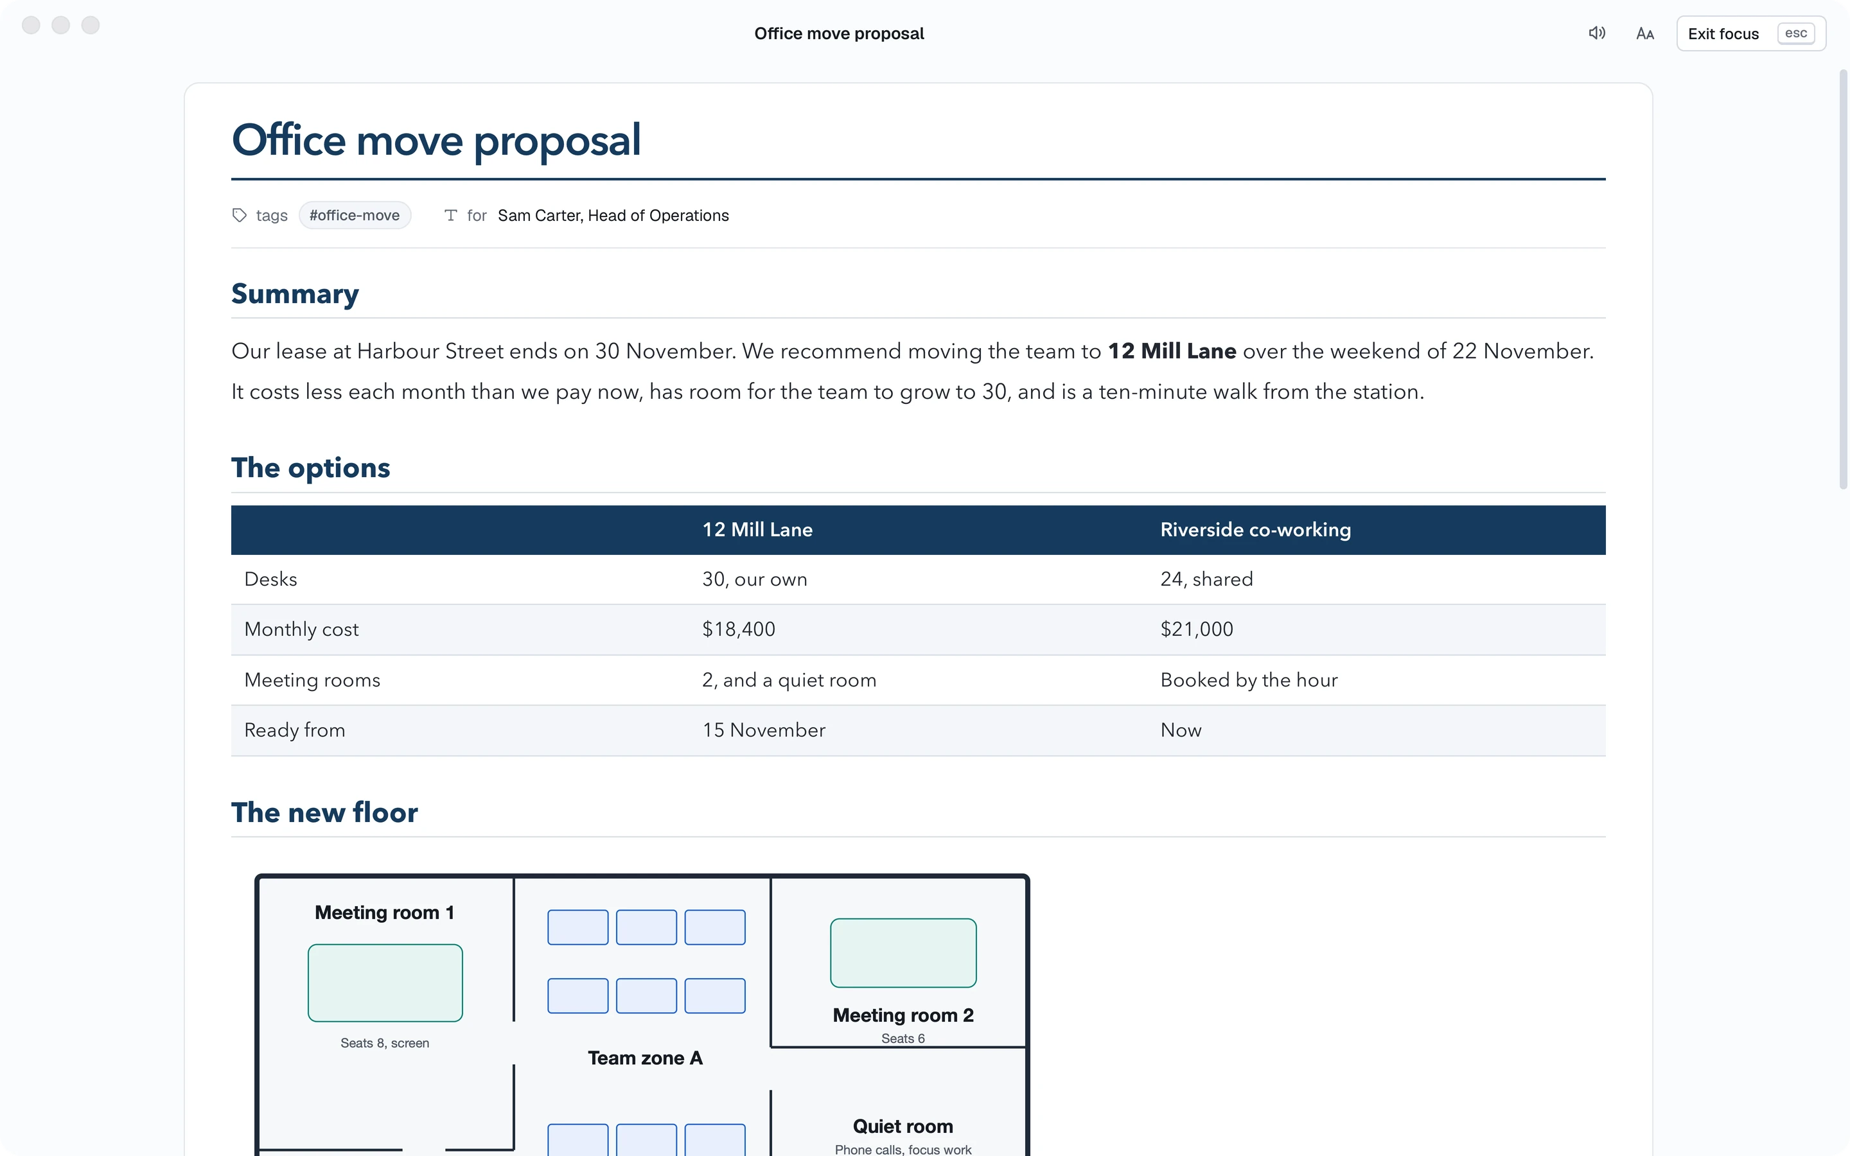The width and height of the screenshot is (1850, 1156).
Task: Click the text-type icon beside 'for'
Action: (450, 216)
